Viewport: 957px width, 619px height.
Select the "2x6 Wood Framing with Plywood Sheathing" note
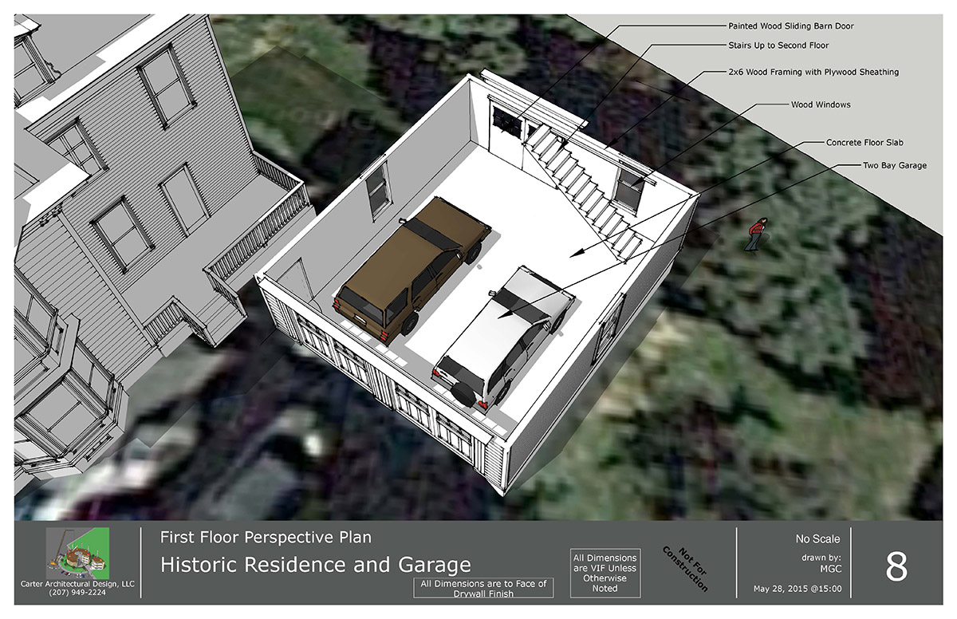tap(813, 72)
